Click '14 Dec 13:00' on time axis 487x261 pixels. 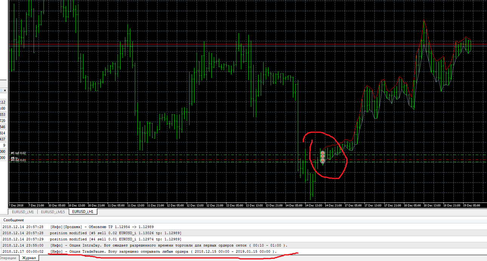click(x=314, y=206)
